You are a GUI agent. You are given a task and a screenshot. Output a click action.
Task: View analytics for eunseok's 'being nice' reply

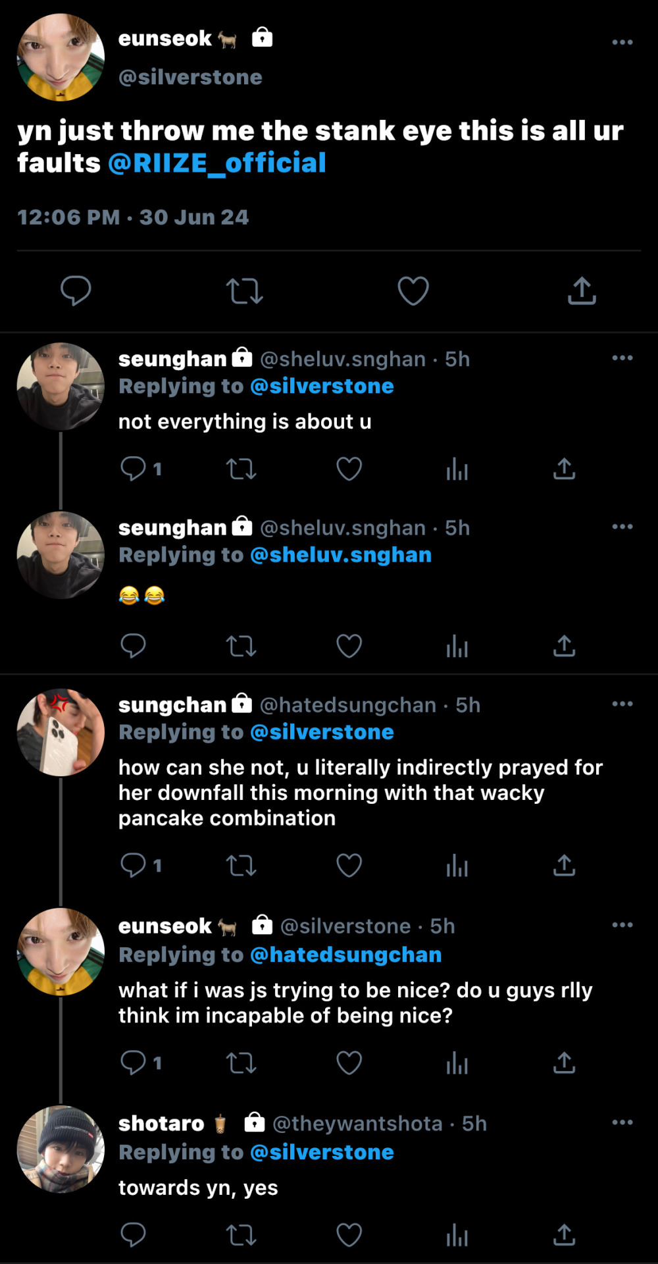[457, 1063]
